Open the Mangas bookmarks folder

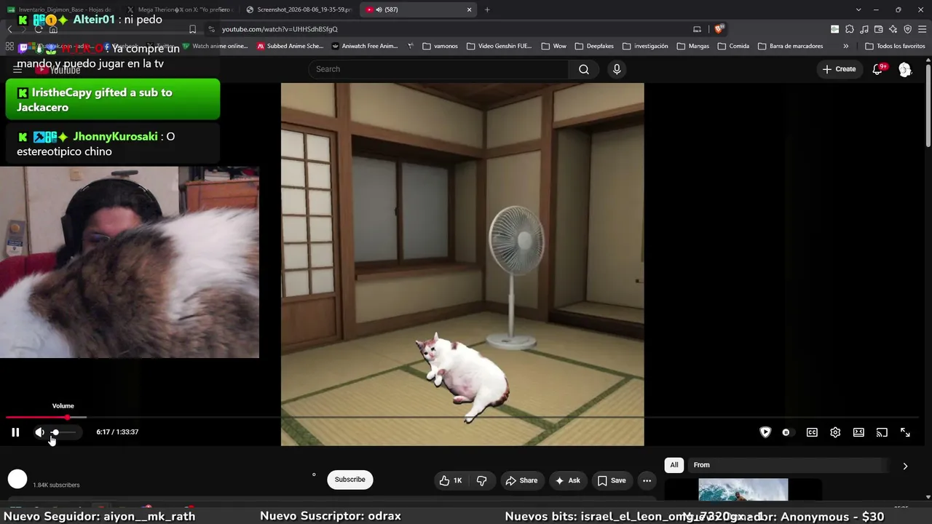pyautogui.click(x=692, y=46)
